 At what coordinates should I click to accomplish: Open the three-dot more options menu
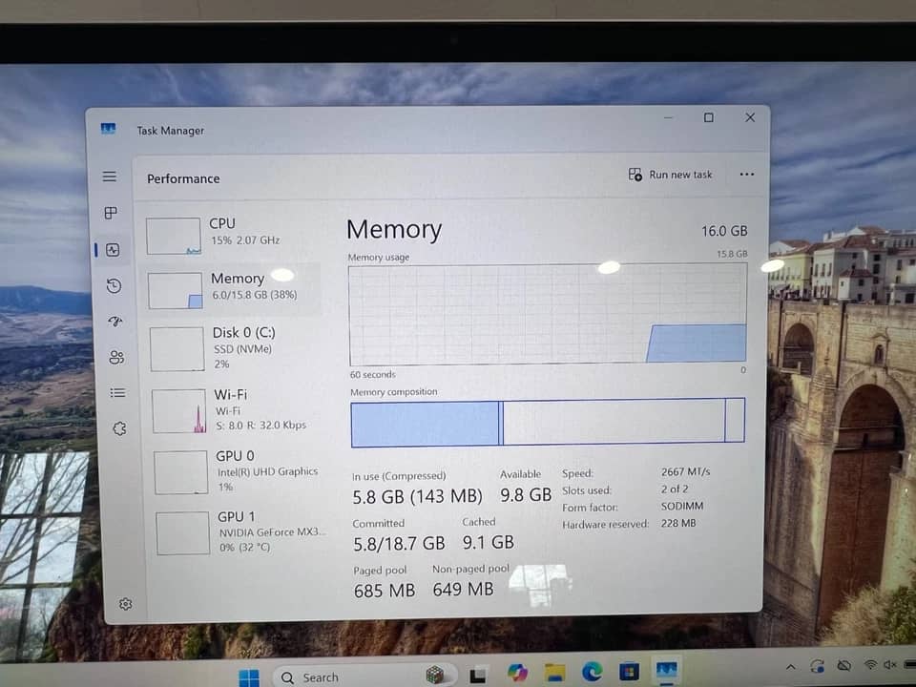click(x=746, y=174)
